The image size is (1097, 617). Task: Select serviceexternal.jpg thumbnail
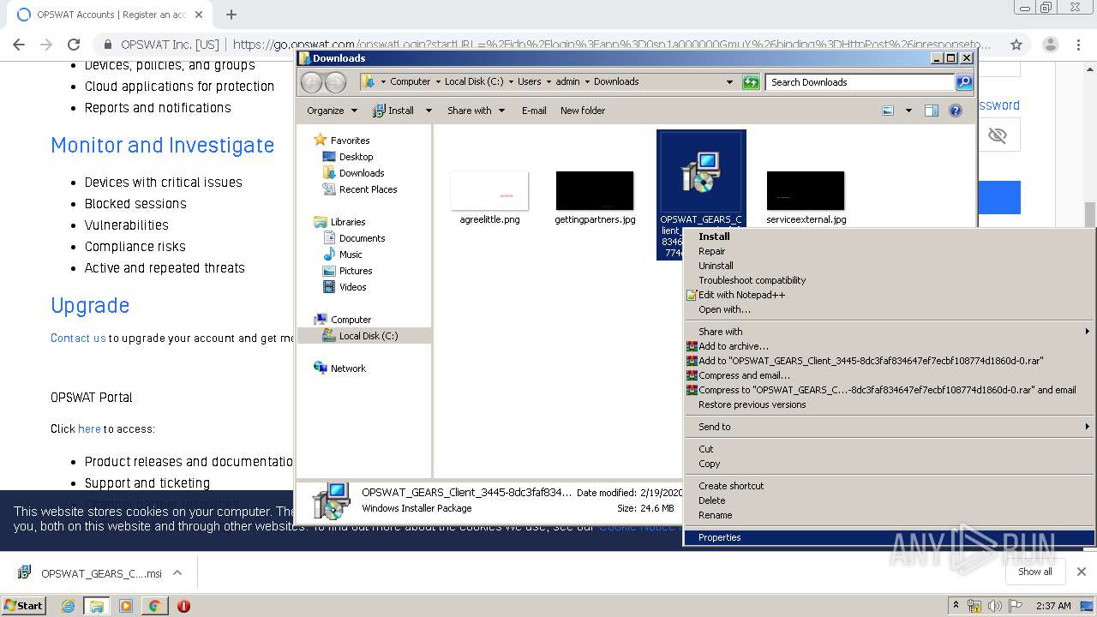[806, 190]
